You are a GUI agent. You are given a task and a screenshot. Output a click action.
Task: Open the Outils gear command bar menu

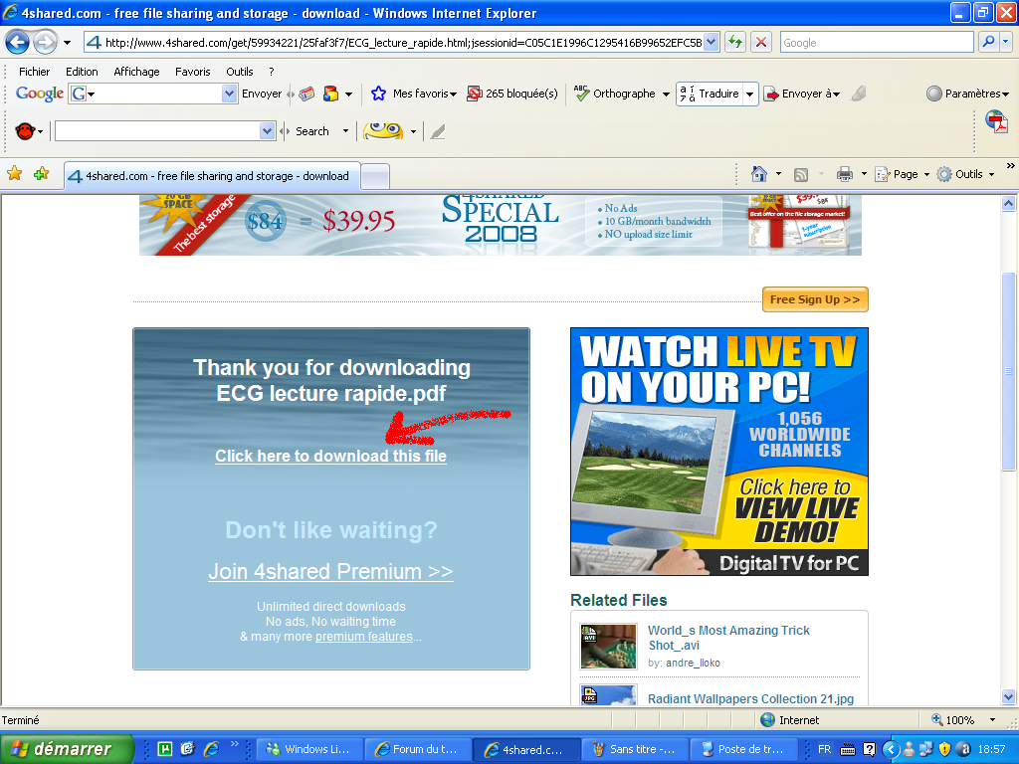965,174
